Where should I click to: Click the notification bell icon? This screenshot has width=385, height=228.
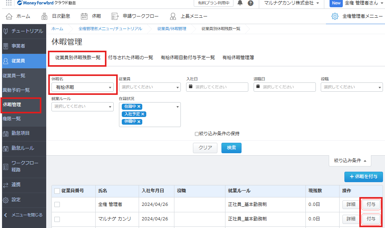(240, 3)
